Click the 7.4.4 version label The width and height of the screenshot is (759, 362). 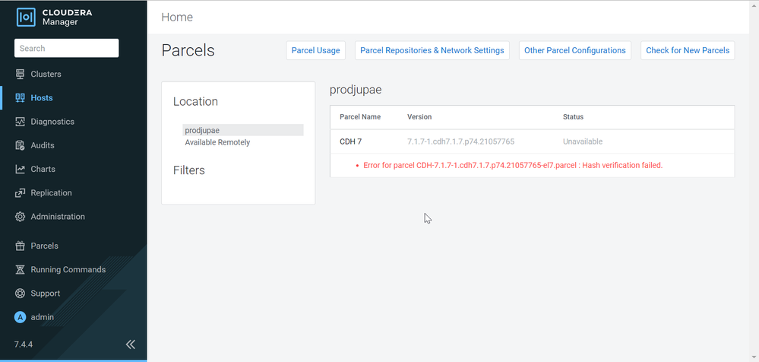[x=24, y=345]
